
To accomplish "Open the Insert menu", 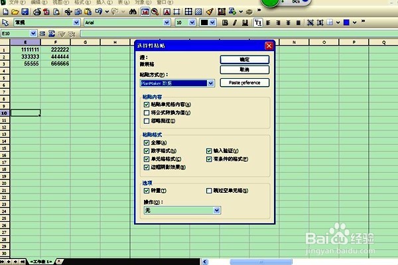I will pos(104,2).
